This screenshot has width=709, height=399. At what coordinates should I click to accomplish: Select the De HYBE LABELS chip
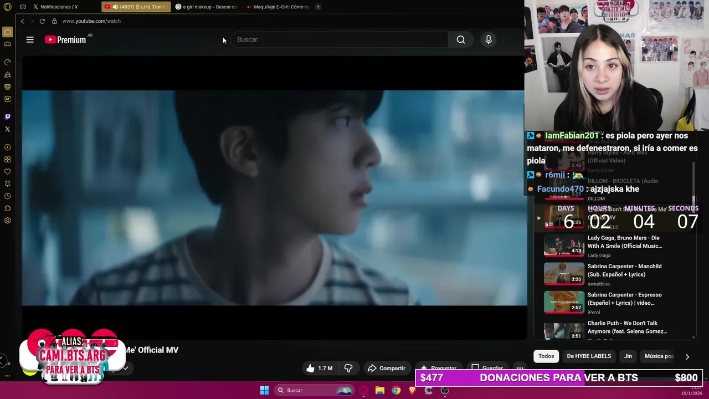point(589,356)
